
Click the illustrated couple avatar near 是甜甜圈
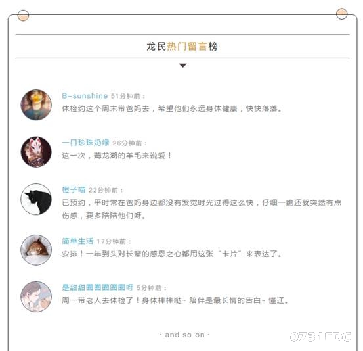click(36, 296)
